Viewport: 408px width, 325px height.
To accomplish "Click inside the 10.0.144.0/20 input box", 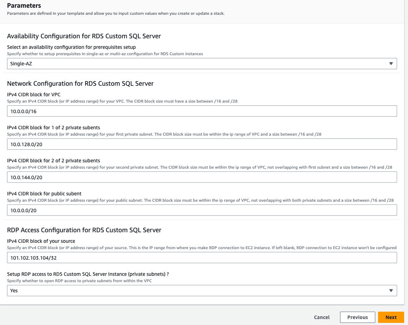I will tap(202, 177).
